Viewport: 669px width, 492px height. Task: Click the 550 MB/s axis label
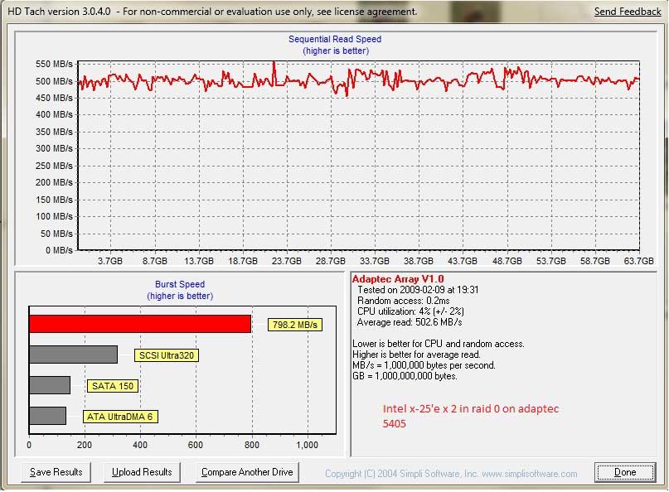pos(54,65)
